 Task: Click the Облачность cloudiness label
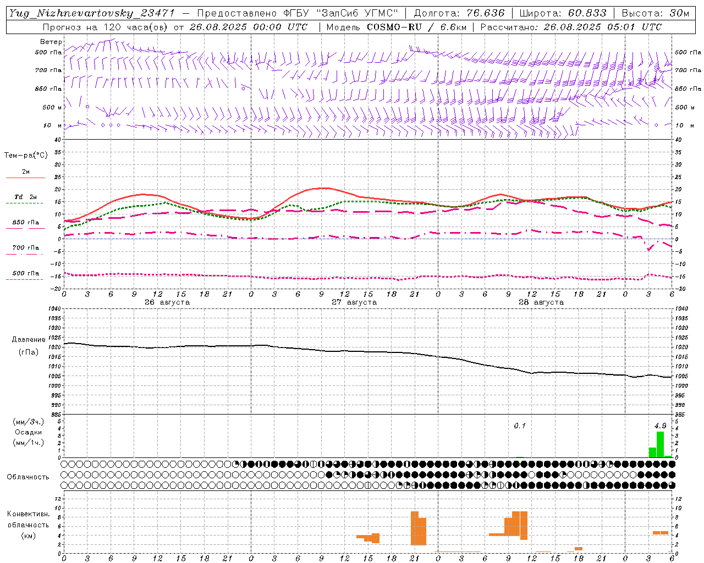[28, 477]
